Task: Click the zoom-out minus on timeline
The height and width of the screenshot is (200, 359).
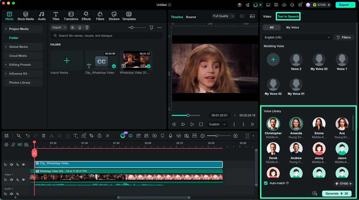Action: (202, 136)
